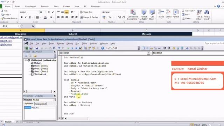Open the Module1 properties object dropdown
The height and width of the screenshot is (126, 224).
pos(54,100)
